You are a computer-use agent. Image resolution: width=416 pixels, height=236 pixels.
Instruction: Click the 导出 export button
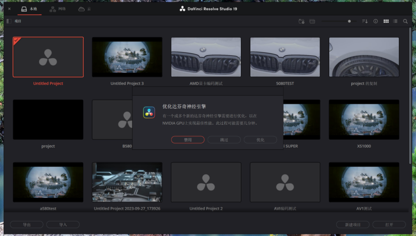[27, 224]
